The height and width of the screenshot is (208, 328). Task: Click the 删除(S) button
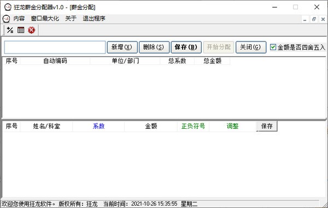click(x=154, y=47)
